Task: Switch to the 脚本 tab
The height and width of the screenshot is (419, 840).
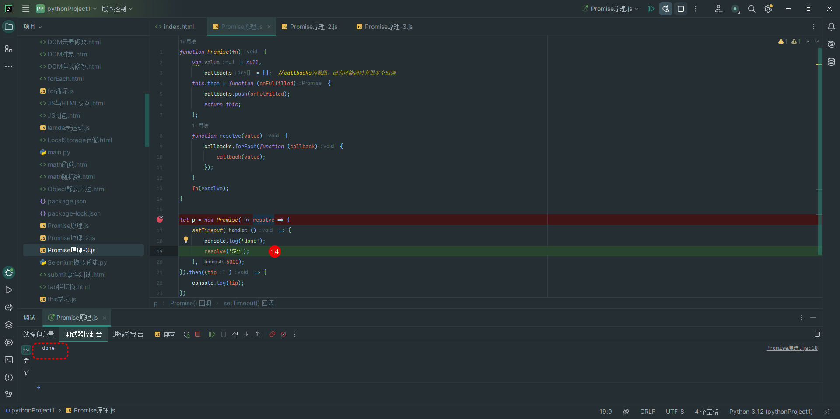Action: [x=165, y=334]
